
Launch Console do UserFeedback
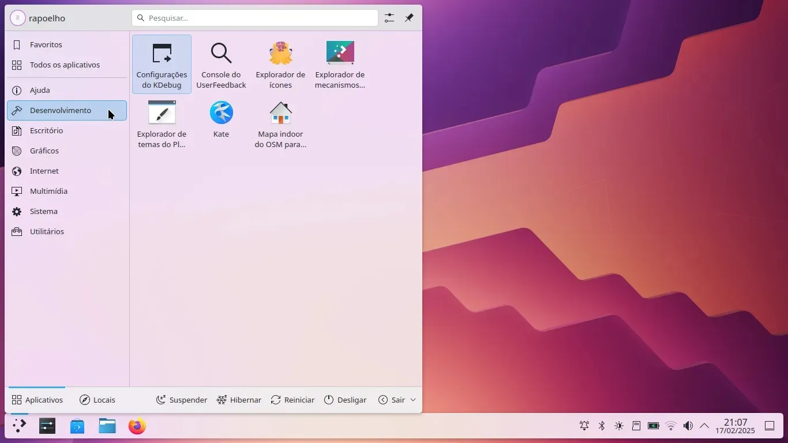click(221, 64)
